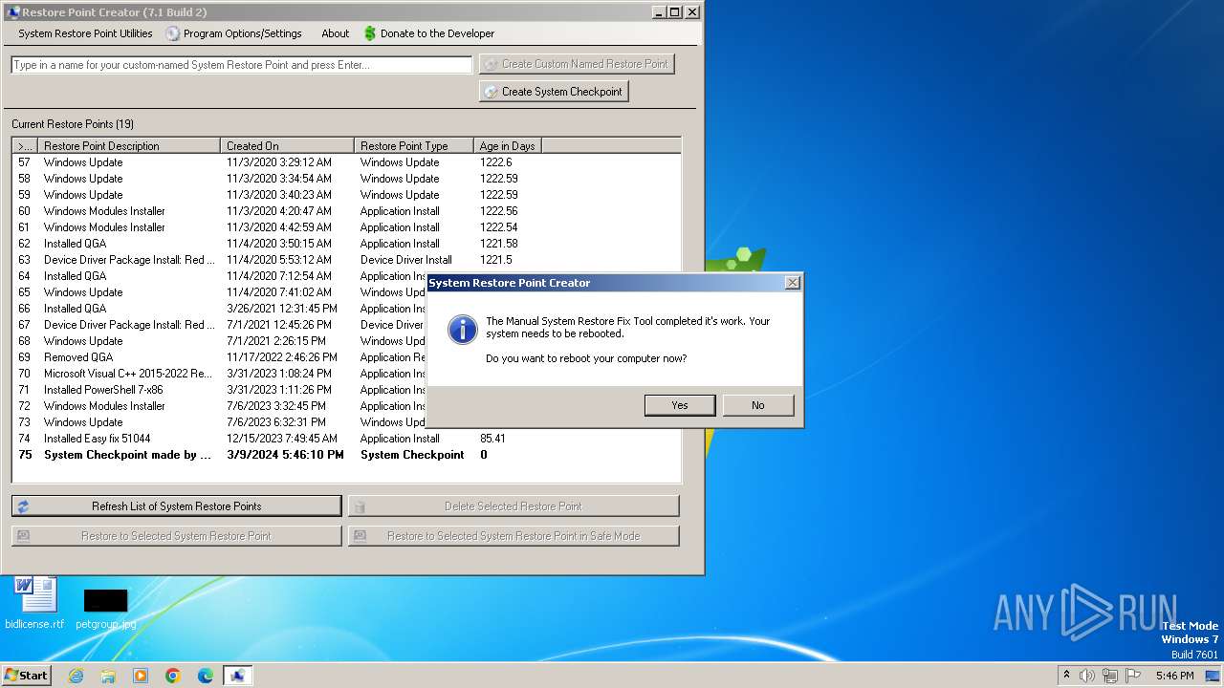Click the Action Center flag icon
This screenshot has width=1224, height=688.
pyautogui.click(x=1133, y=676)
